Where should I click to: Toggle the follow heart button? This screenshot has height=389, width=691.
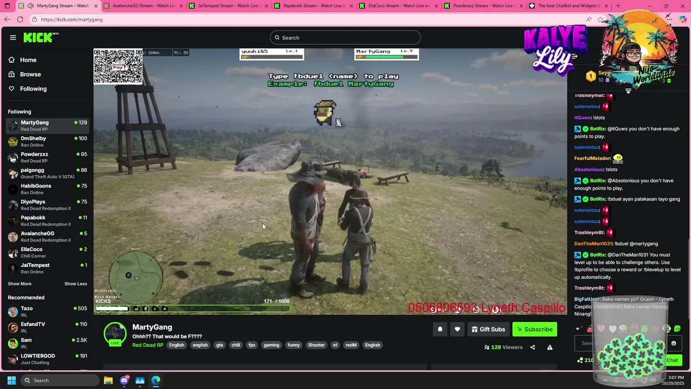pos(457,329)
